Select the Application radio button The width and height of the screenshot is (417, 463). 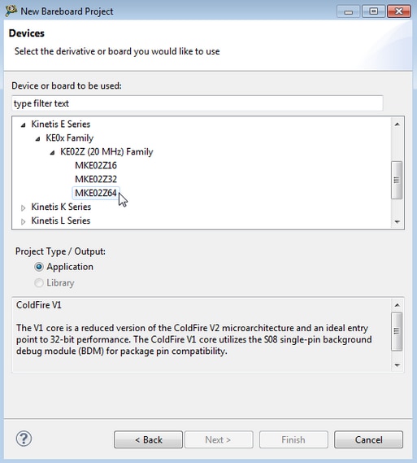(x=39, y=267)
